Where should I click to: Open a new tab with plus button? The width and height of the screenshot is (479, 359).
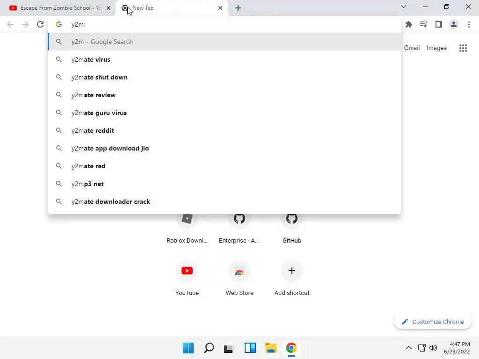tap(238, 8)
